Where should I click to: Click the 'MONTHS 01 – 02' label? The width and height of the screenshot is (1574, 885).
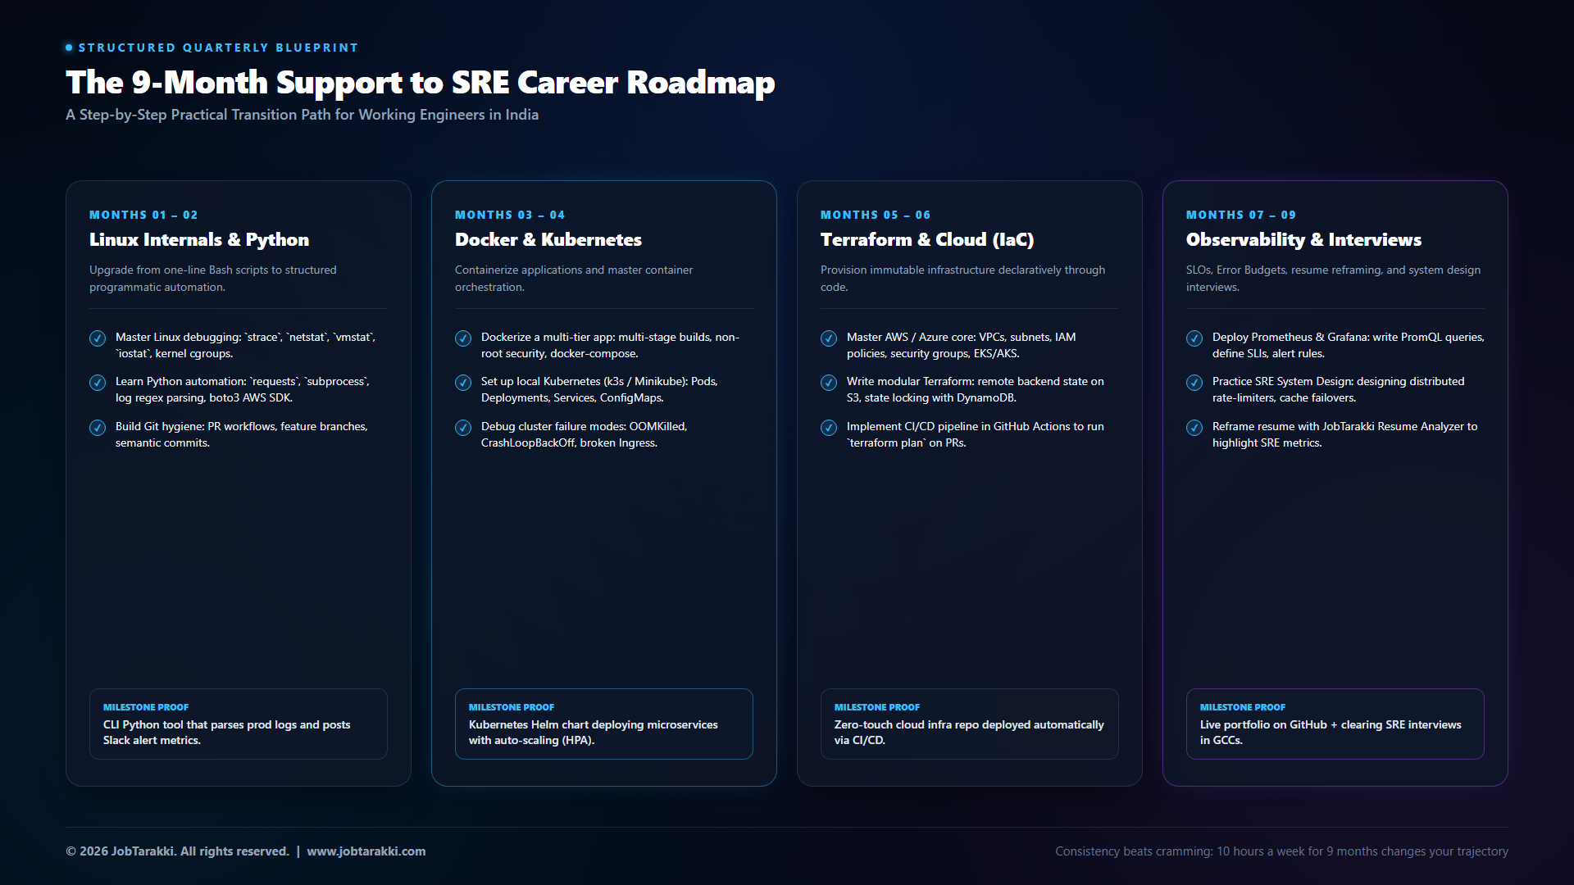coord(143,215)
